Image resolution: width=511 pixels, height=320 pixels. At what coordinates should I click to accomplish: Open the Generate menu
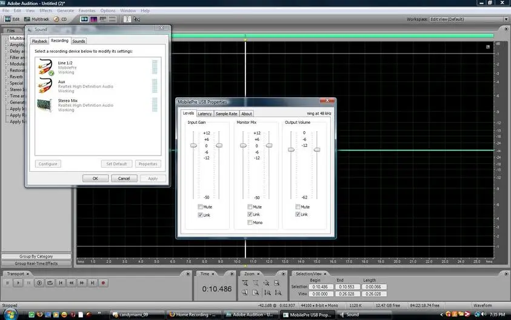65,10
